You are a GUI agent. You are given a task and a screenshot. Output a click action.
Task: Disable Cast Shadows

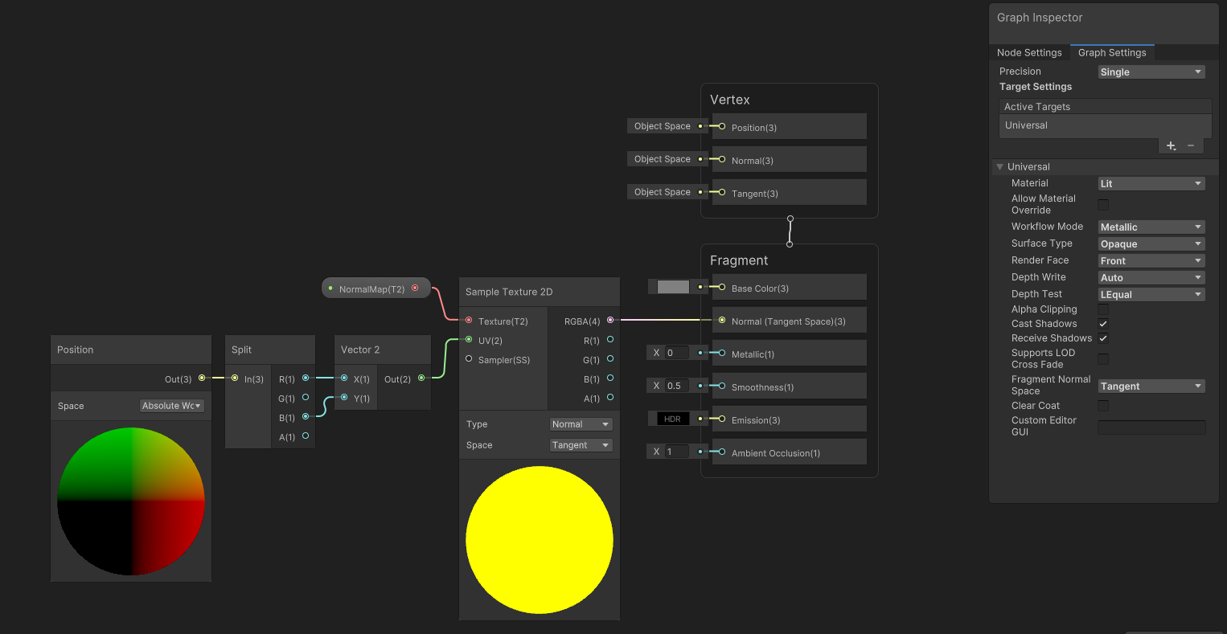1102,324
